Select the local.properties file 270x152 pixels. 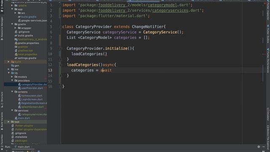27,54
